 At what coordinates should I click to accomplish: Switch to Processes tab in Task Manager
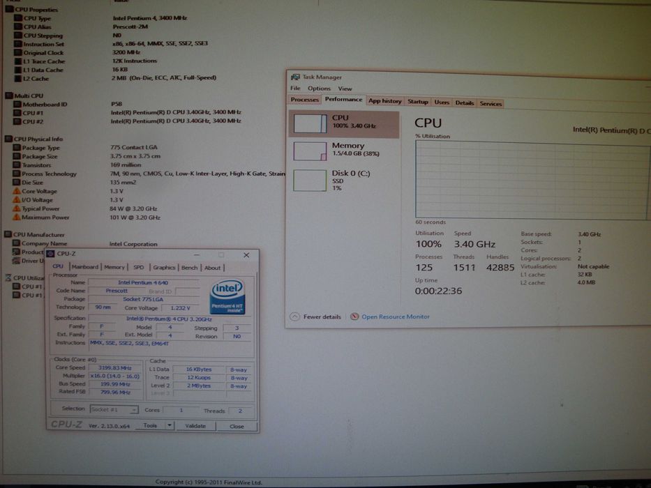point(304,100)
